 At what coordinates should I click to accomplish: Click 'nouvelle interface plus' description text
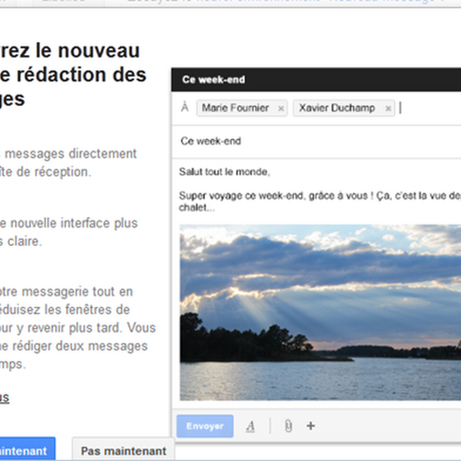[x=74, y=223]
